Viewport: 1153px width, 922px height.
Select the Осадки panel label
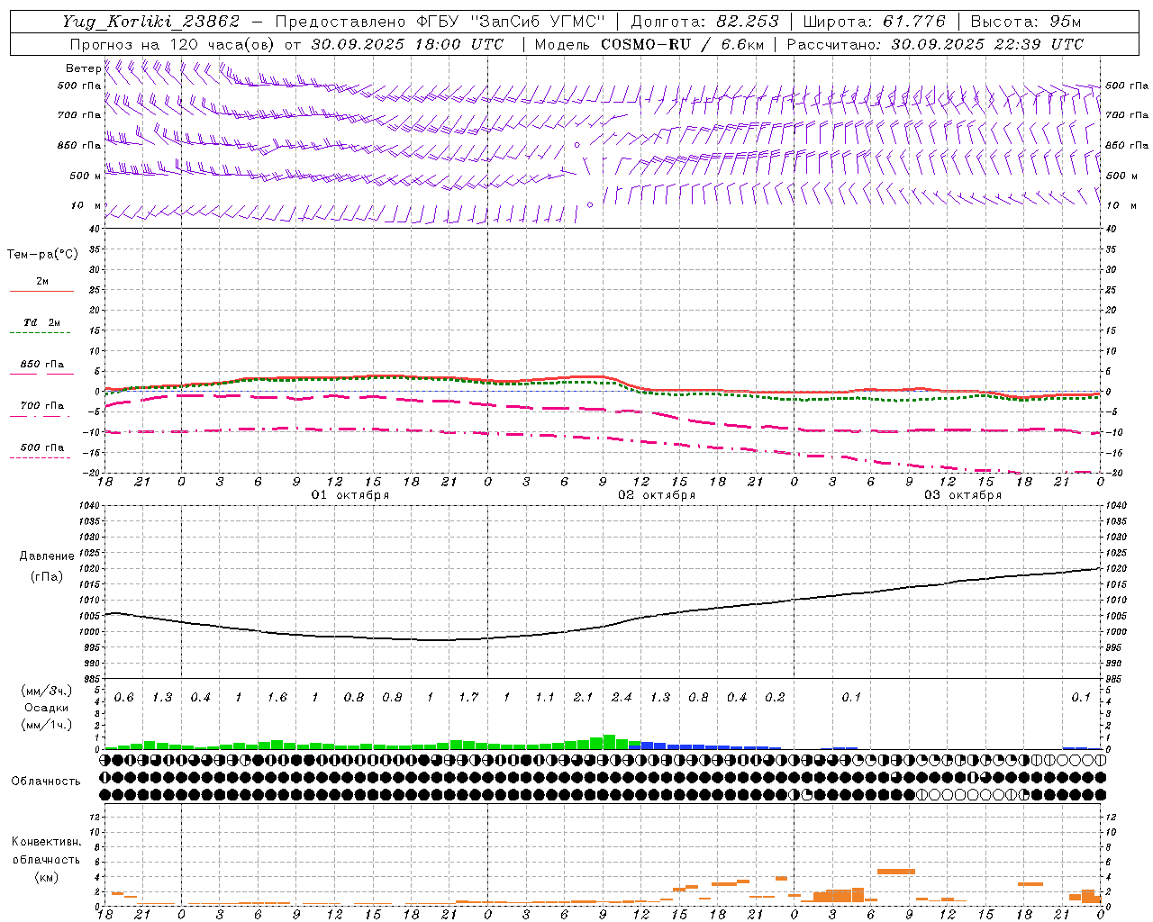(x=47, y=708)
